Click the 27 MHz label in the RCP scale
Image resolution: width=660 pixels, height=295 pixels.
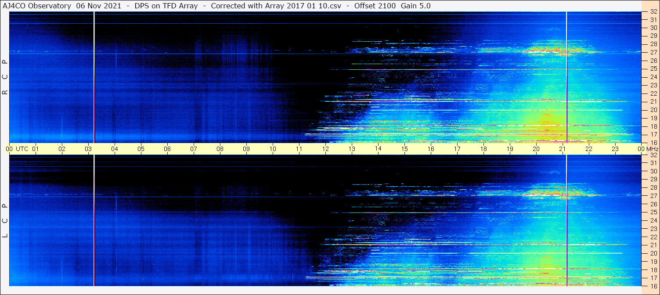pyautogui.click(x=653, y=52)
